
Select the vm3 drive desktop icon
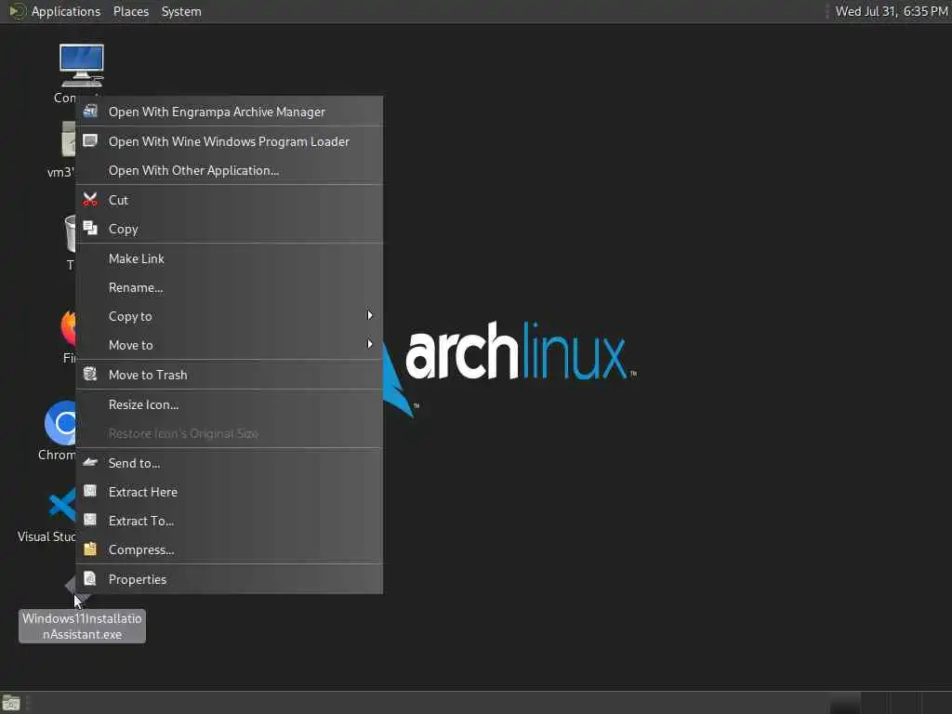(68, 139)
